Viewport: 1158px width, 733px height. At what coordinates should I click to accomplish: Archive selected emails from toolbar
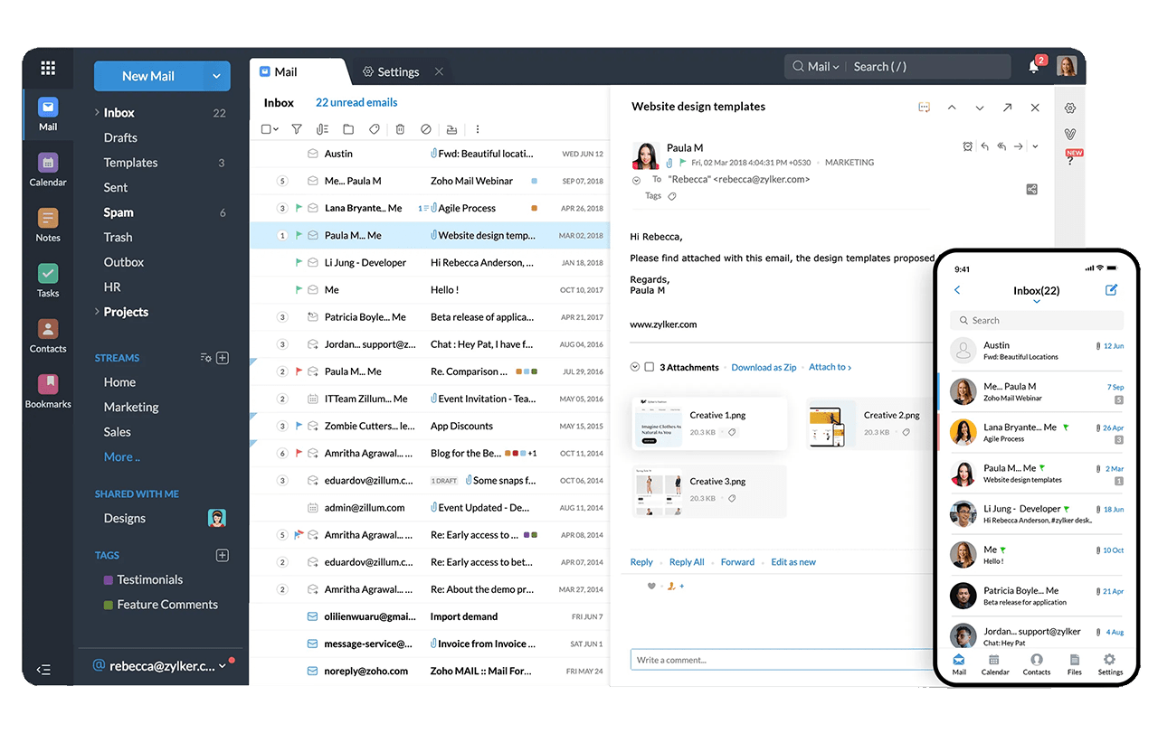(451, 129)
